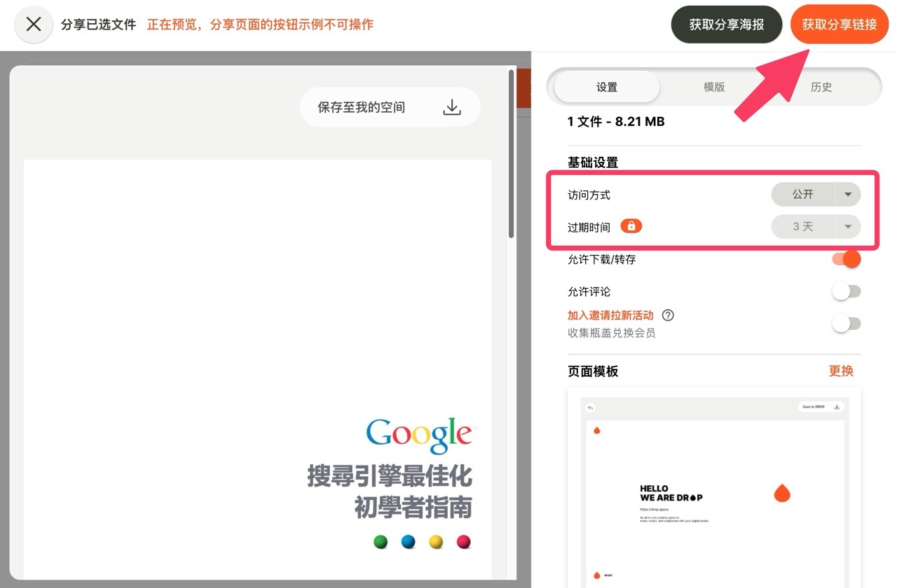The height and width of the screenshot is (588, 897).
Task: Click the green ball on the cover page
Action: (381, 542)
